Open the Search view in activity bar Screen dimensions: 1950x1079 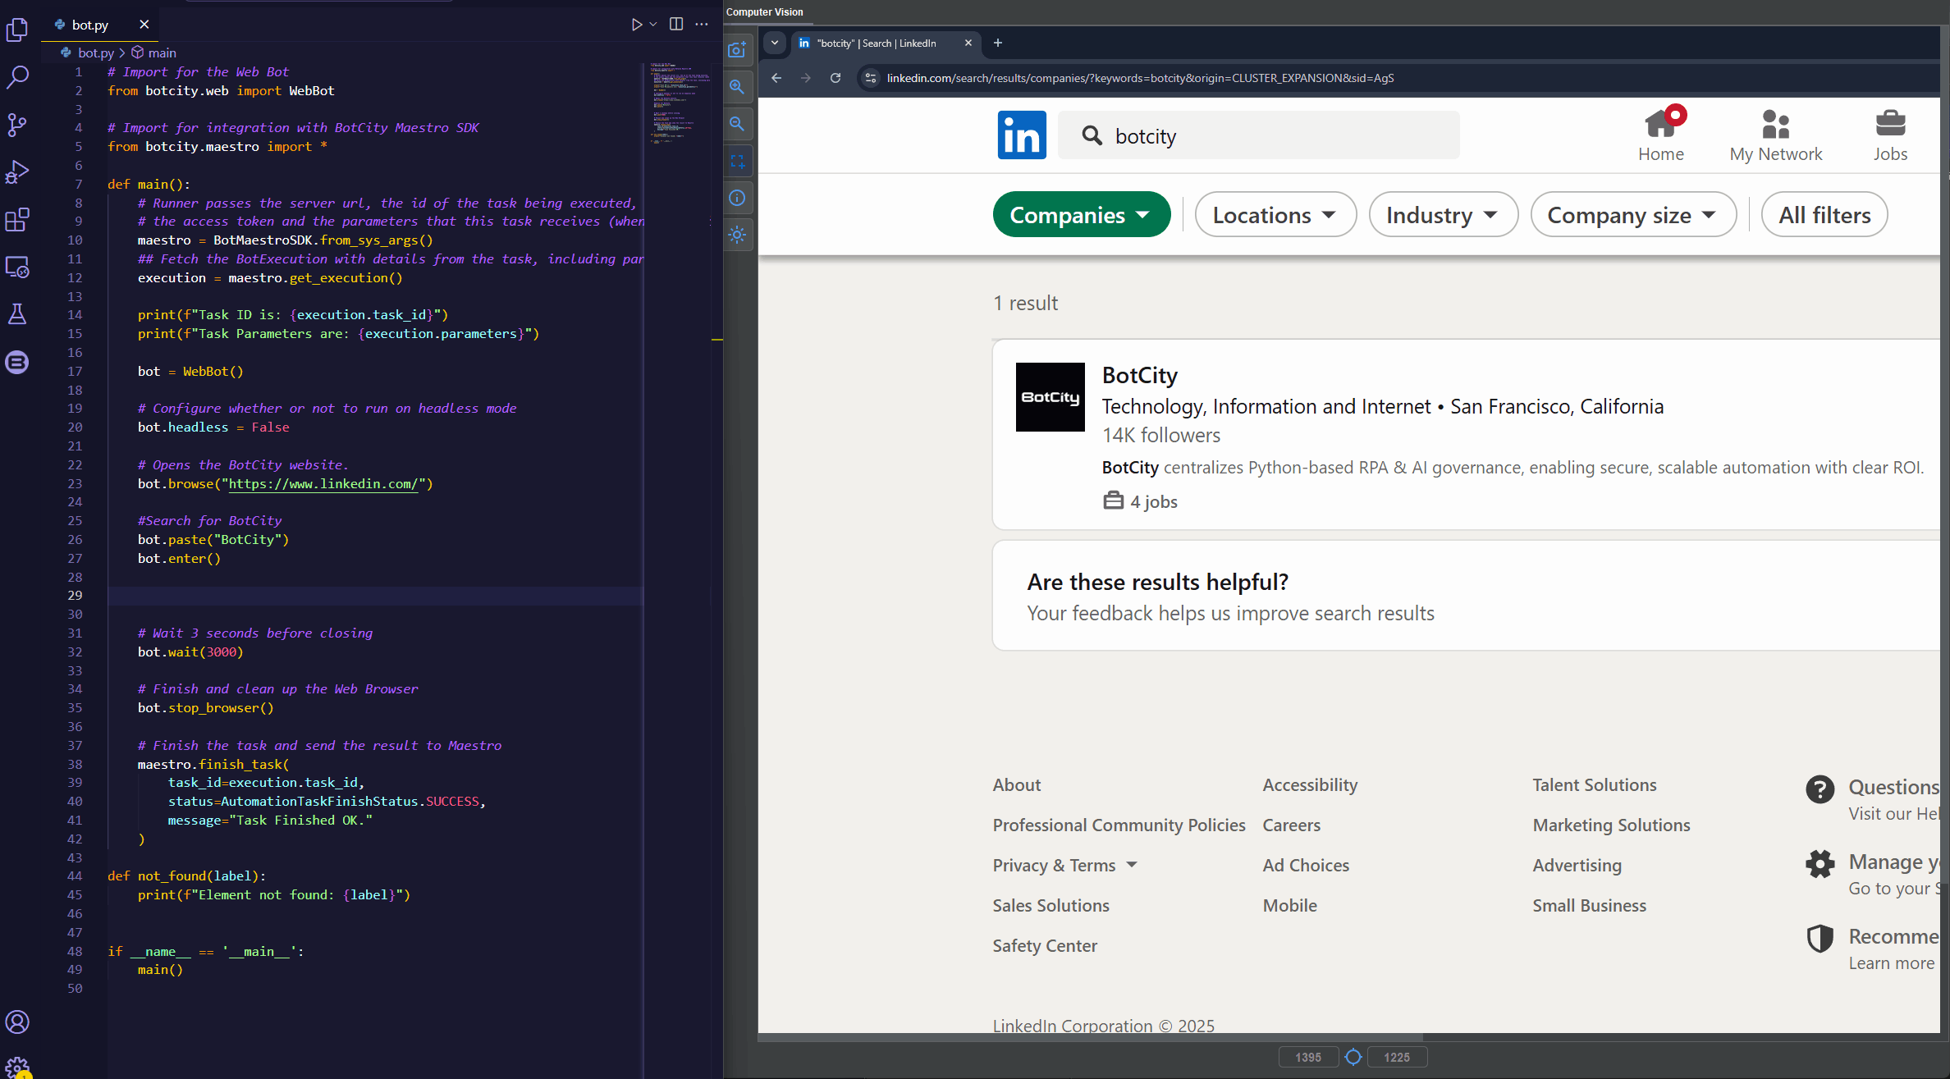(17, 77)
